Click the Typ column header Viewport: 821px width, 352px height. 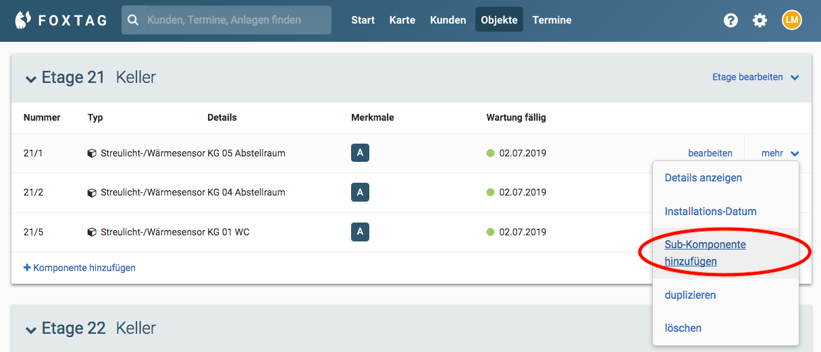tap(95, 117)
